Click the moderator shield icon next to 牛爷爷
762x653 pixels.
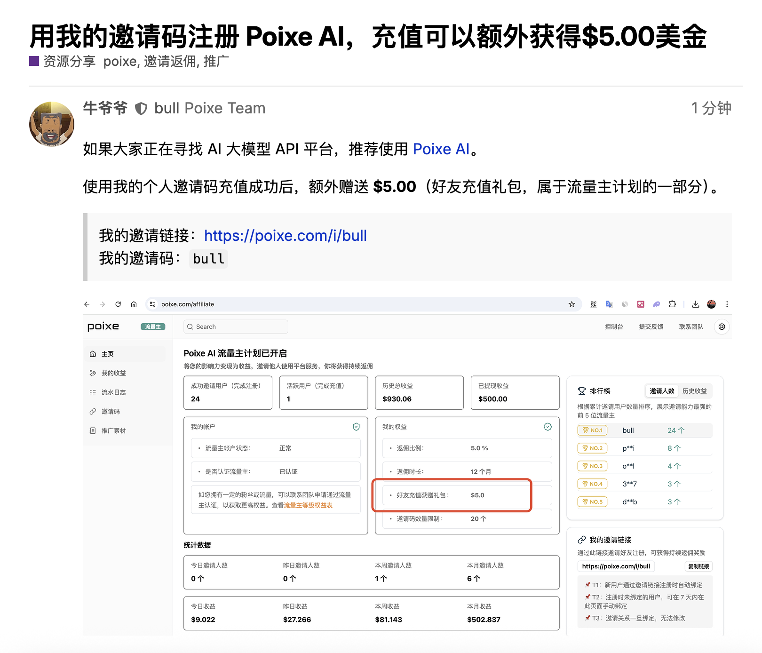coord(141,109)
